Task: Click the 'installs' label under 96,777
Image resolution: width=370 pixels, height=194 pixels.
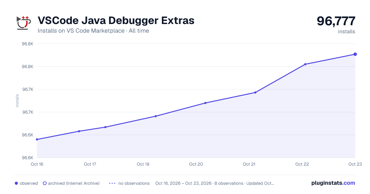Action: (x=347, y=31)
